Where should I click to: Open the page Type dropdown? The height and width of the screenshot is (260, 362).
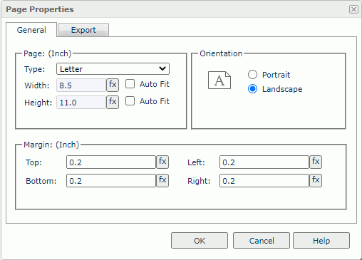pyautogui.click(x=113, y=69)
